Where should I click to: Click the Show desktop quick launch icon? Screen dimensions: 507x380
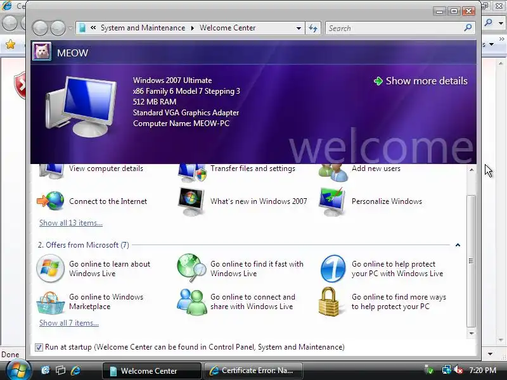click(46, 370)
